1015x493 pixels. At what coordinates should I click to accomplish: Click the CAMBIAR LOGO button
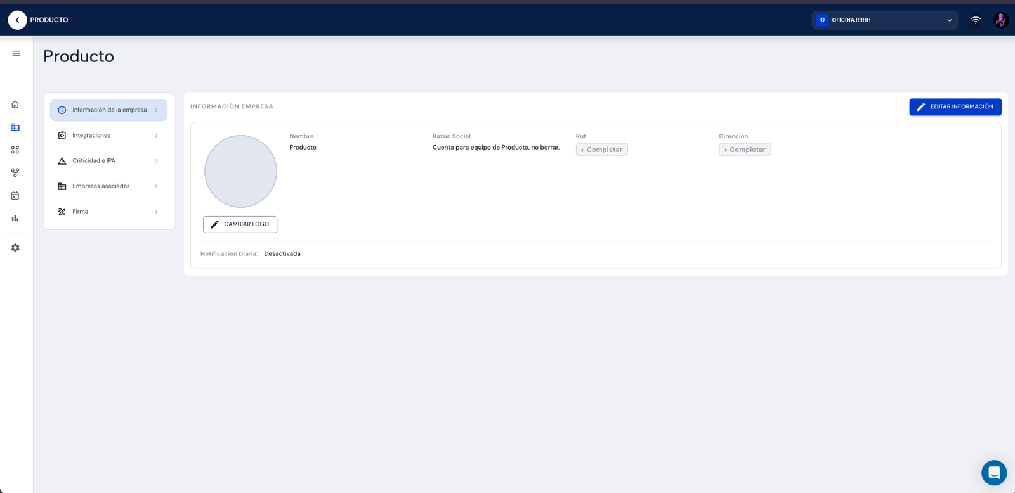[x=240, y=224]
